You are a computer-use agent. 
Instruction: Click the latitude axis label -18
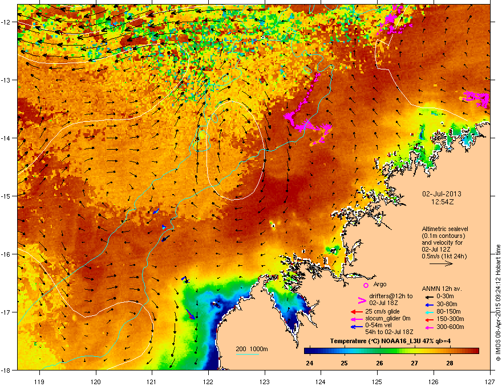6,370
